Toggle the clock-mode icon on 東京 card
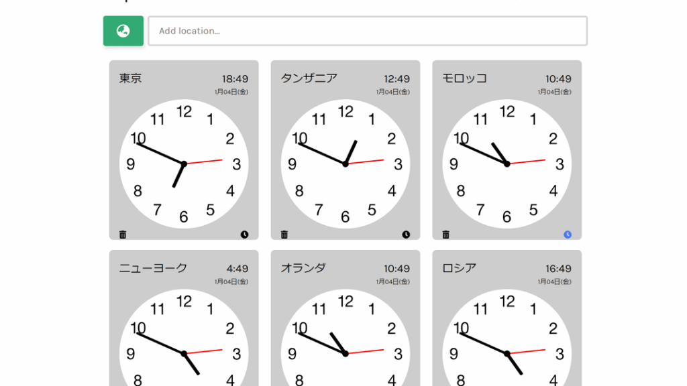Viewport: 687px width, 386px height. coord(244,235)
